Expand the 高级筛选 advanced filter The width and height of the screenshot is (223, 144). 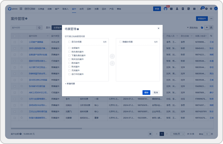192,28
